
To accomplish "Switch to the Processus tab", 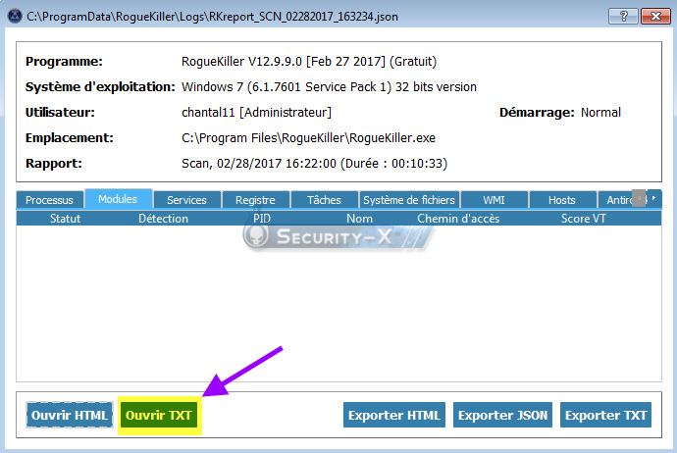I will 50,200.
